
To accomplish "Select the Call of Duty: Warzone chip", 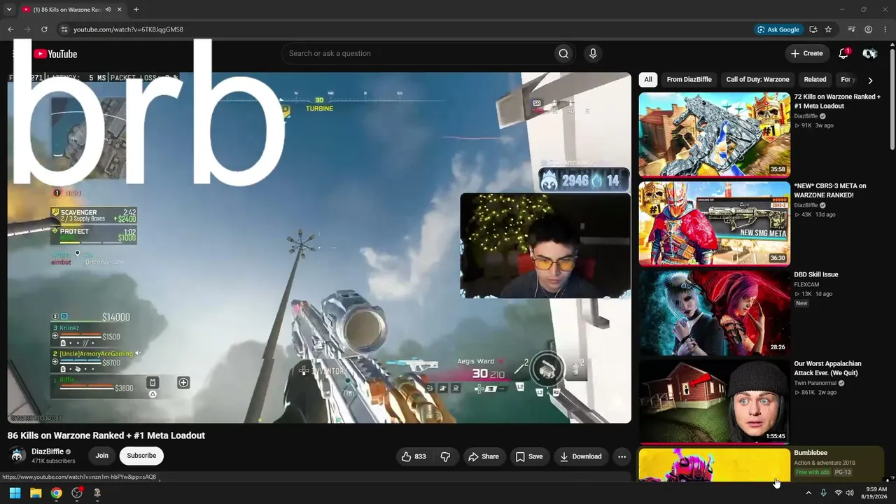I will pos(757,80).
